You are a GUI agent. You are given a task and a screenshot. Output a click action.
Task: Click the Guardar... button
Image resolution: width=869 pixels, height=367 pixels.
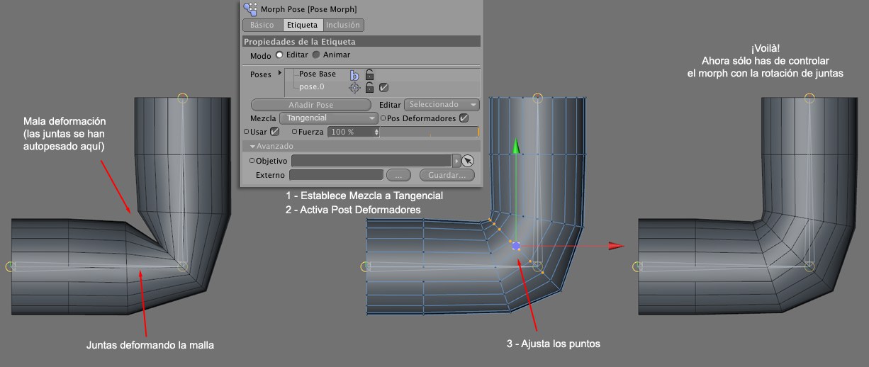click(x=447, y=175)
